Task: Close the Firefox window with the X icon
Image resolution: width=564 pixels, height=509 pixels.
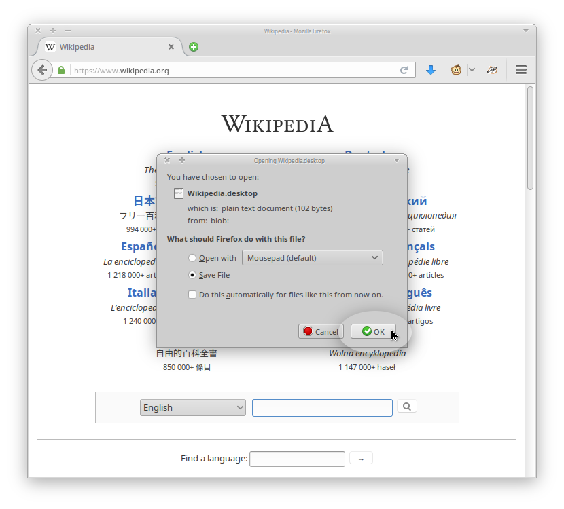Action: 38,31
